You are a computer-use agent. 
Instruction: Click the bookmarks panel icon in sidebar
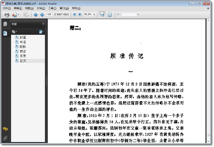pyautogui.click(x=5, y=33)
